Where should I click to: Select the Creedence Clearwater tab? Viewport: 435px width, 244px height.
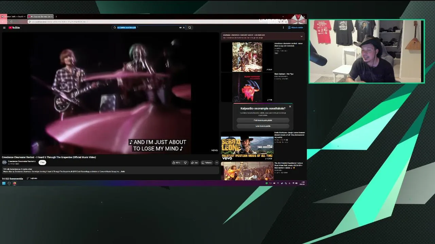pyautogui.click(x=40, y=16)
